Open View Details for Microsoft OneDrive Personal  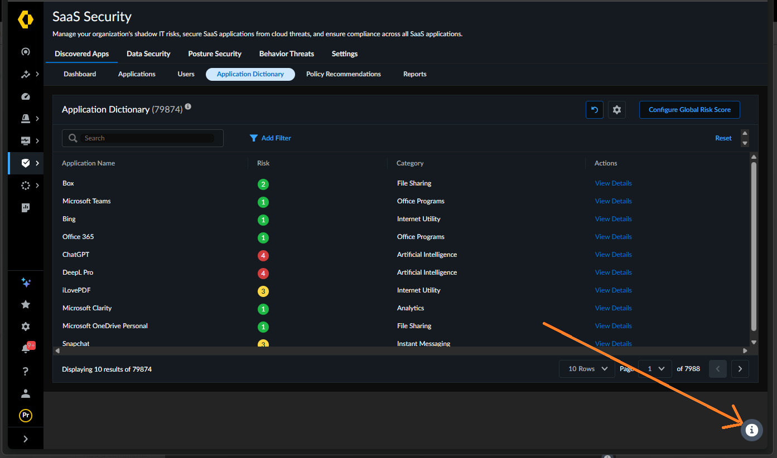(614, 326)
